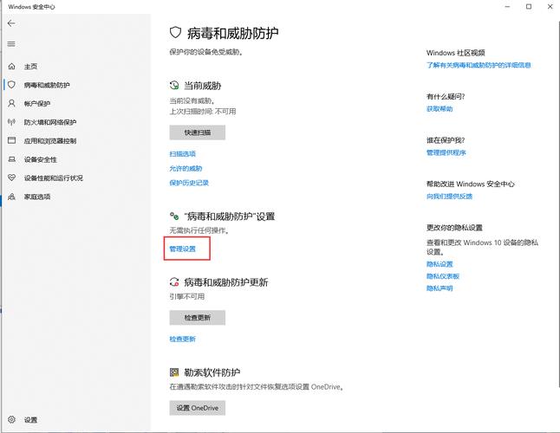Open 设置 at the sidebar bottom
The image size is (560, 433).
point(30,420)
